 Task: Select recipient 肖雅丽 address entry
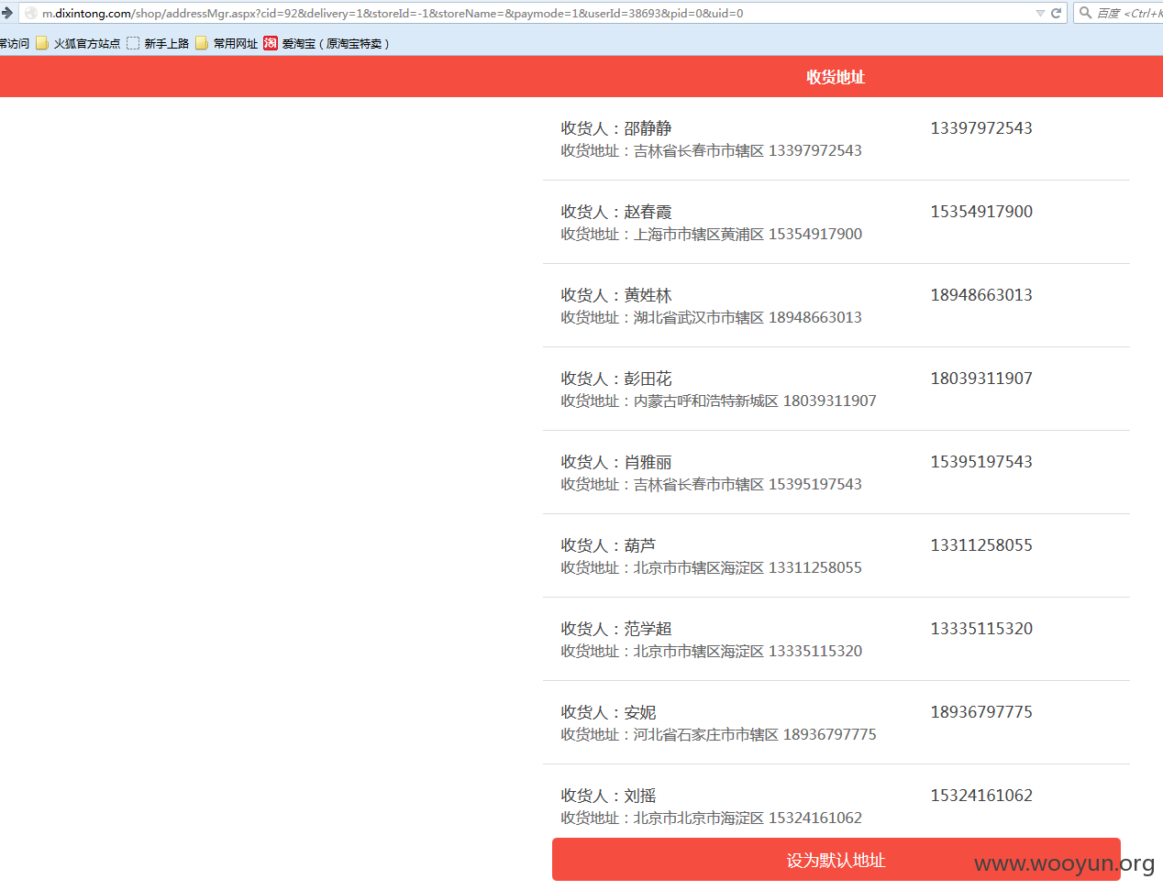pyautogui.click(x=836, y=472)
